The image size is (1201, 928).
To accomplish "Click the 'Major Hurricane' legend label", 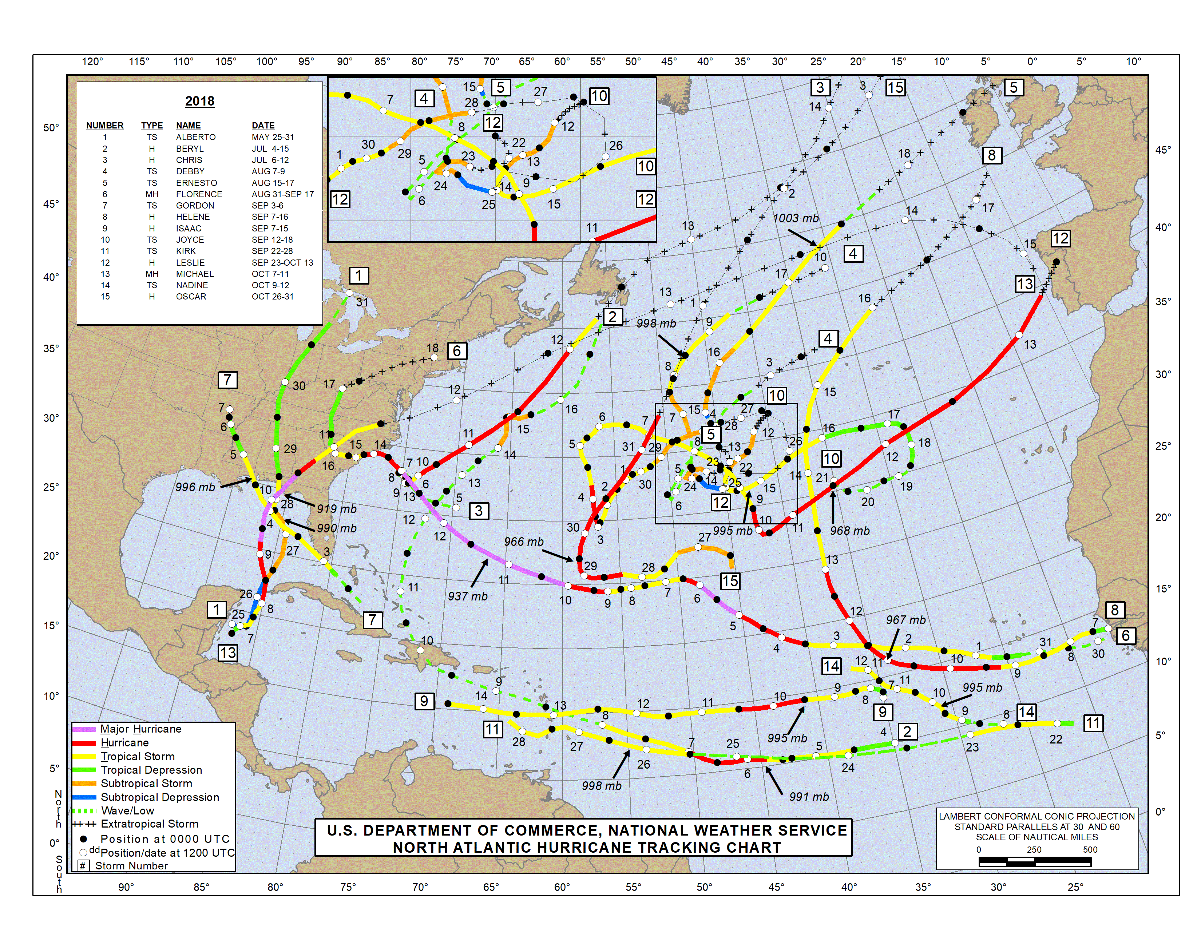I will click(141, 729).
